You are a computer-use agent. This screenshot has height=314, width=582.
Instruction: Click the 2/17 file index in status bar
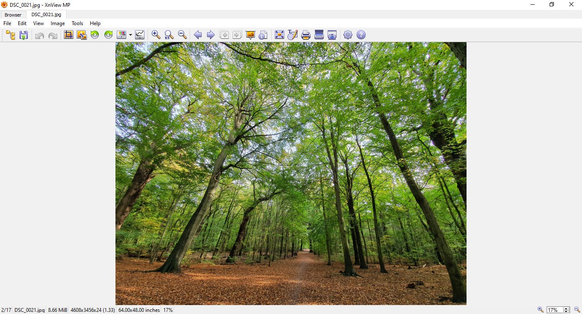pos(6,310)
